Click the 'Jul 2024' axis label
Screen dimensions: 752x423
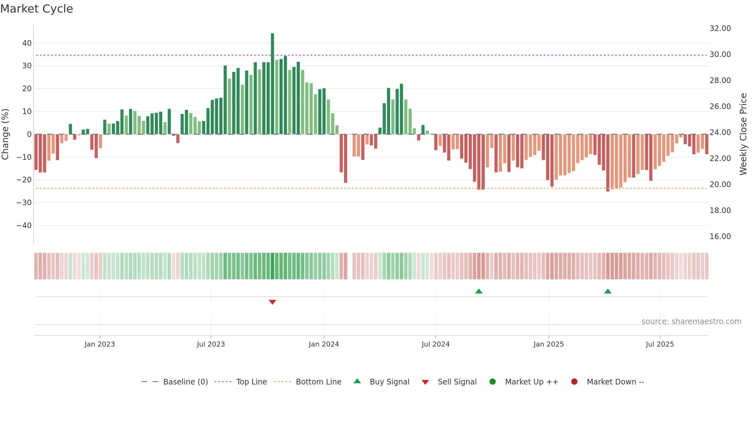pos(436,344)
